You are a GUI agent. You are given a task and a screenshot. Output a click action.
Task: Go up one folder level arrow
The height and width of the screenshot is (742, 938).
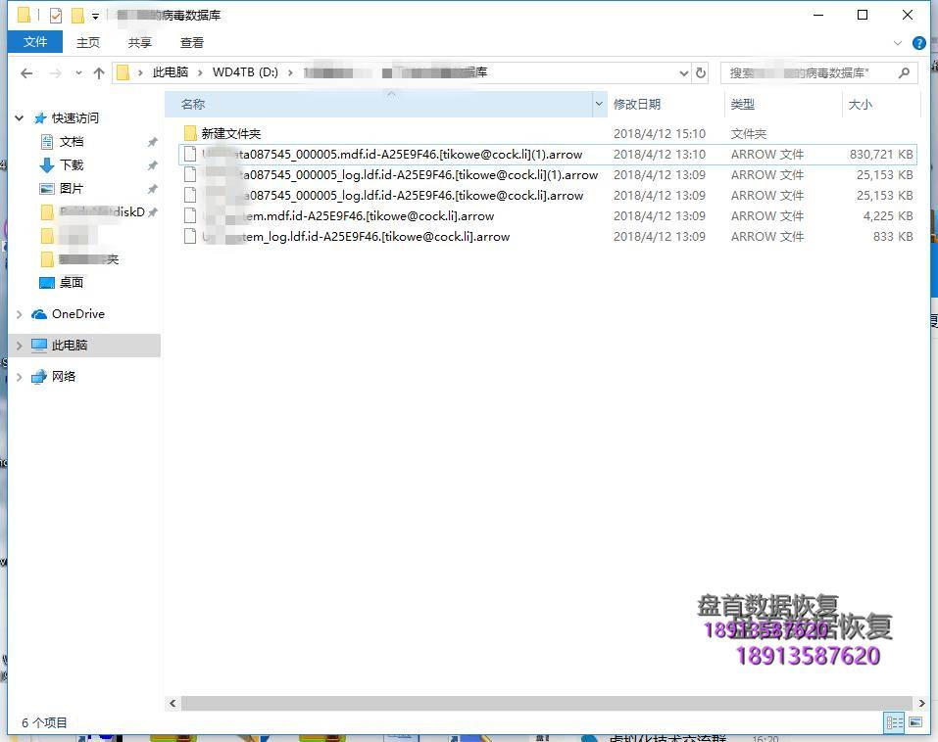(x=99, y=72)
